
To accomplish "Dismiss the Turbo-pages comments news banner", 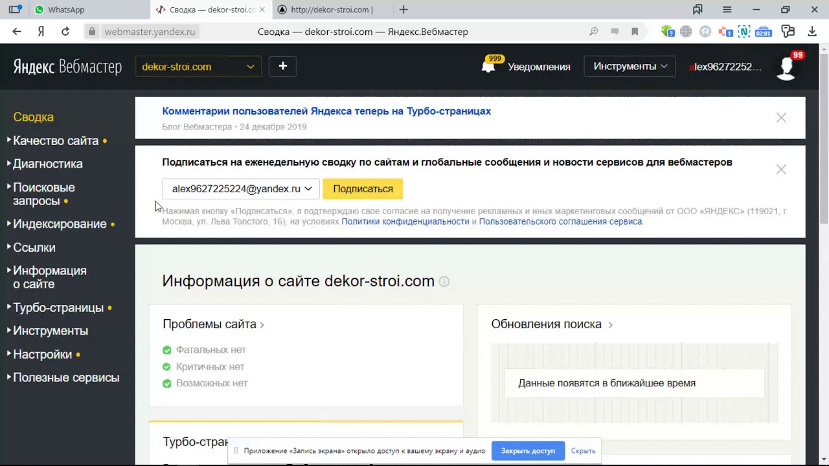I will 781,118.
